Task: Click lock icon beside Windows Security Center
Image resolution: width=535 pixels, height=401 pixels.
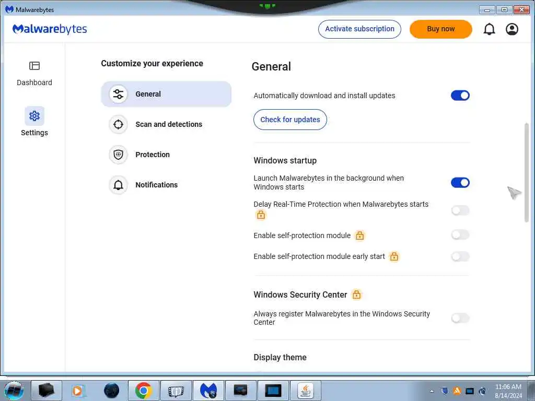Action: pos(356,294)
